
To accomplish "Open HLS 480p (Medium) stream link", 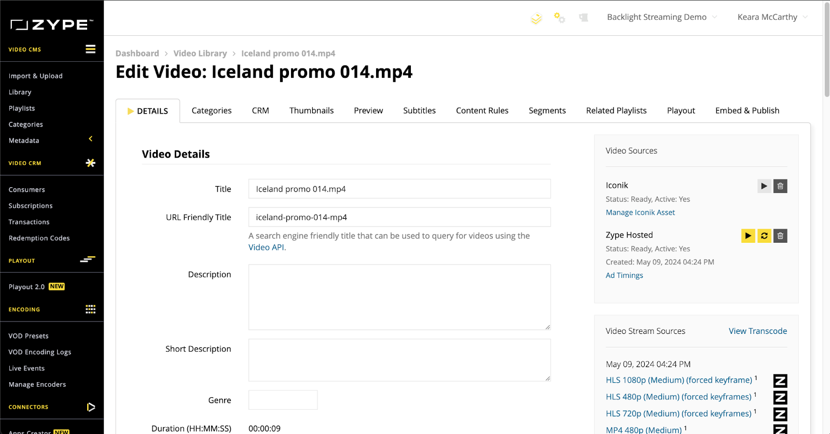I will tap(679, 397).
